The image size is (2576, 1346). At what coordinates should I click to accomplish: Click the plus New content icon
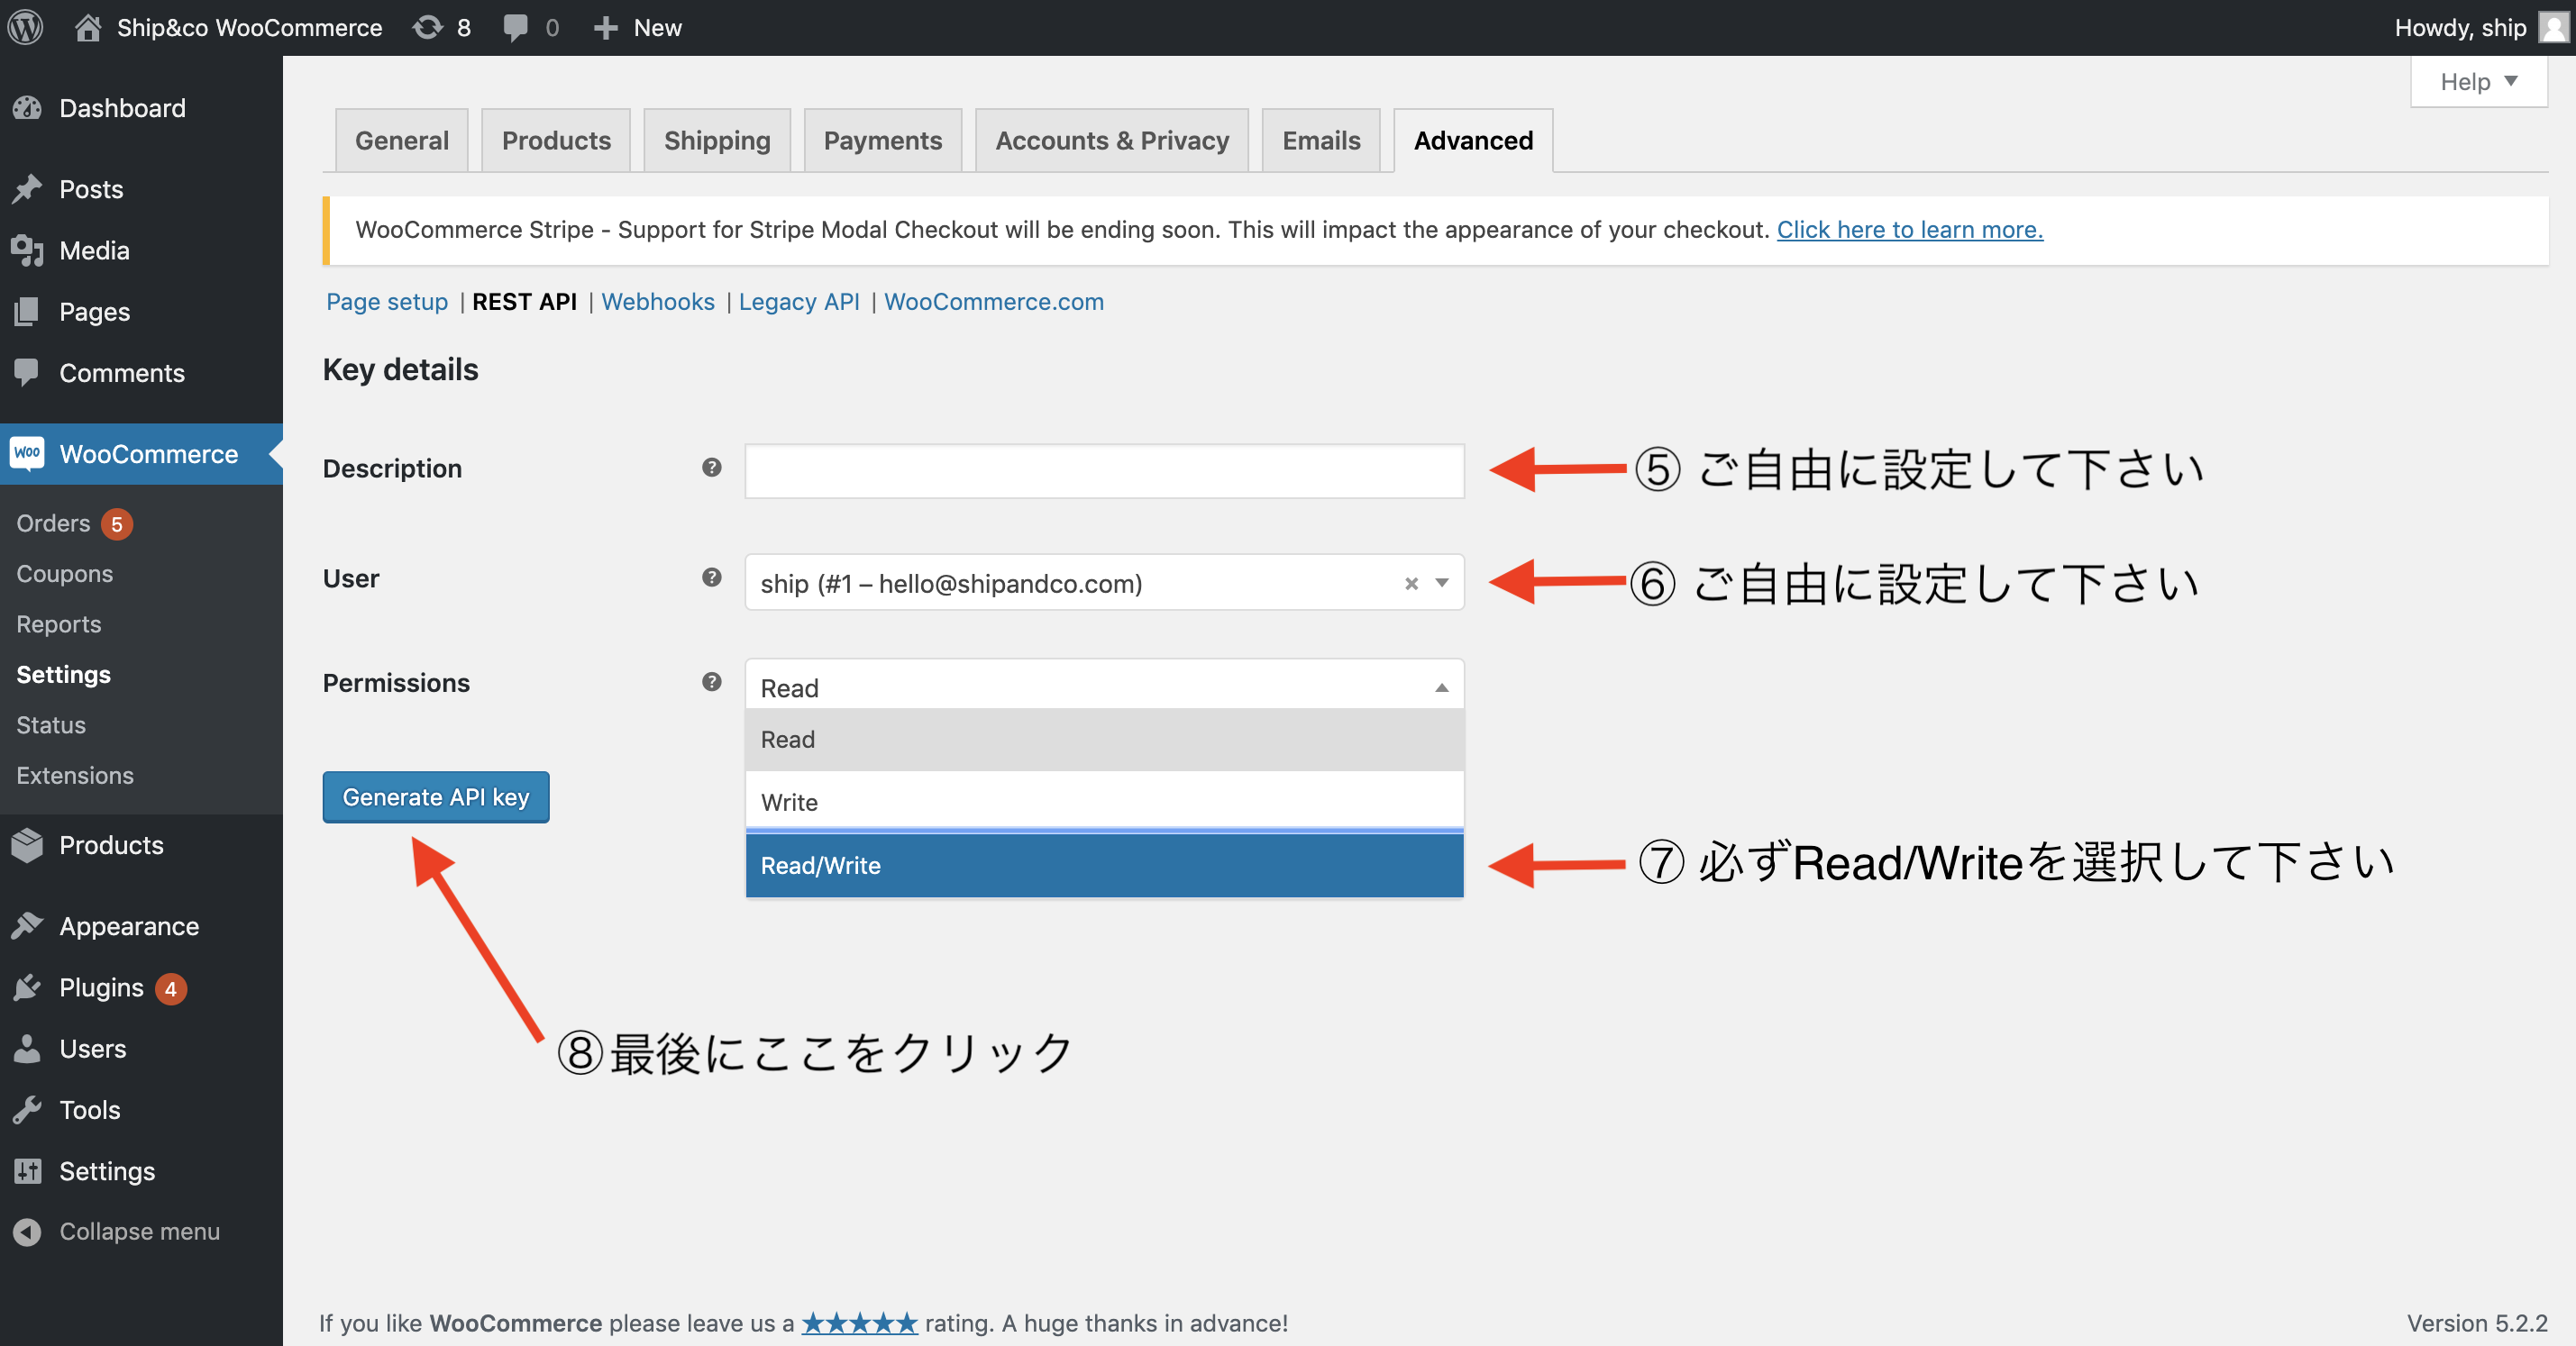click(x=605, y=28)
